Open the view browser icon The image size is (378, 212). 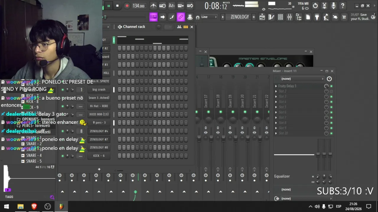point(299,17)
